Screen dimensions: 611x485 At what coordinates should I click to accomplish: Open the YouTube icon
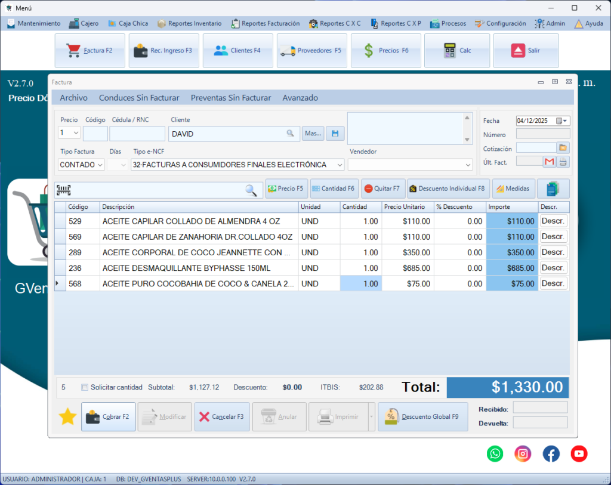pyautogui.click(x=579, y=454)
